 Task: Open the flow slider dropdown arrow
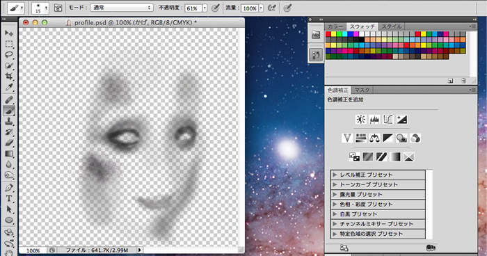click(x=261, y=8)
